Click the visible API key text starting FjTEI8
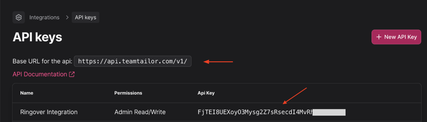This screenshot has height=122, width=427. pos(255,112)
